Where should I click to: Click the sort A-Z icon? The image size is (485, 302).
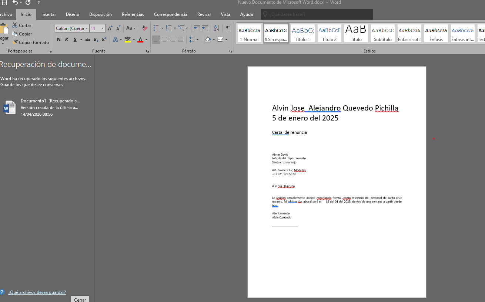tap(217, 28)
